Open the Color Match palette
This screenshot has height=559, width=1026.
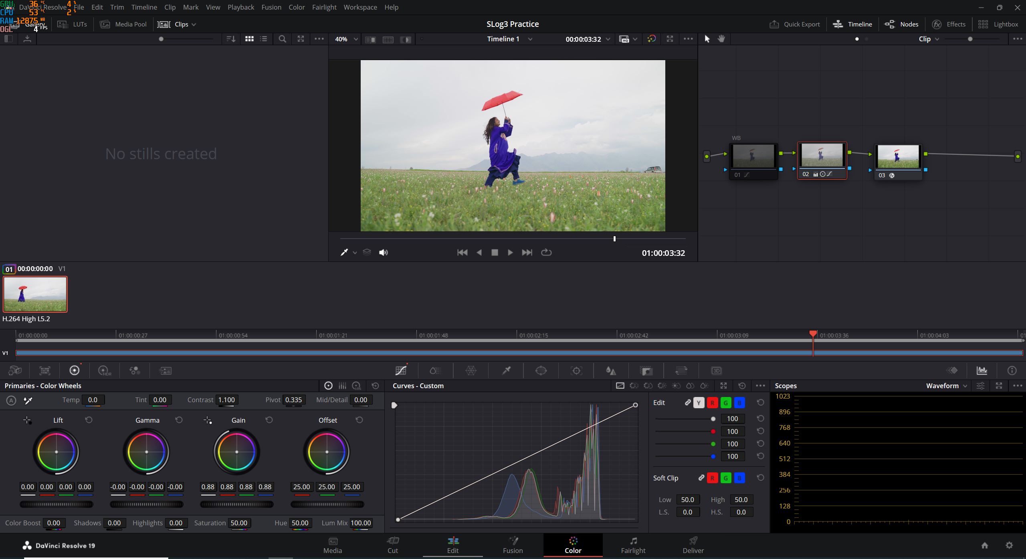pyautogui.click(x=44, y=371)
